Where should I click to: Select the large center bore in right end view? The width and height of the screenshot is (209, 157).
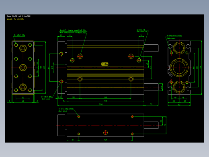[179, 68]
